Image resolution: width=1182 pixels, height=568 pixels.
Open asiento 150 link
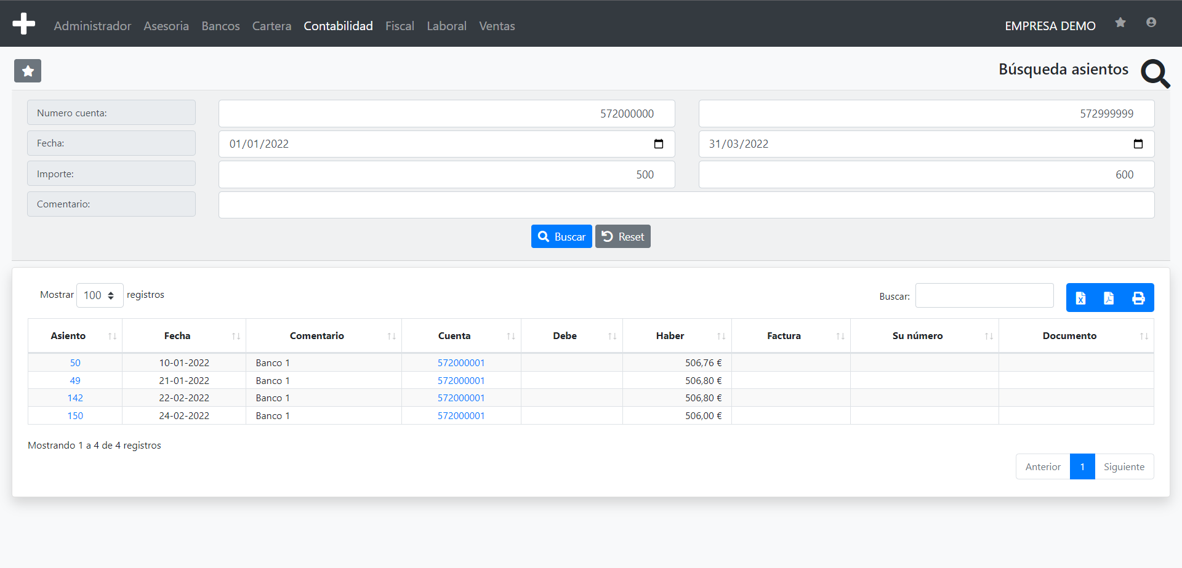[x=75, y=416]
